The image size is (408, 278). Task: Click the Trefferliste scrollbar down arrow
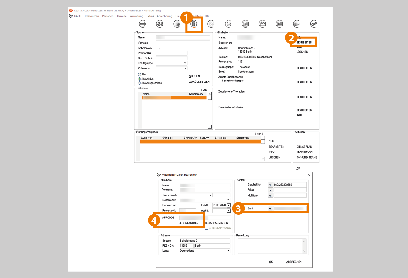(210, 127)
